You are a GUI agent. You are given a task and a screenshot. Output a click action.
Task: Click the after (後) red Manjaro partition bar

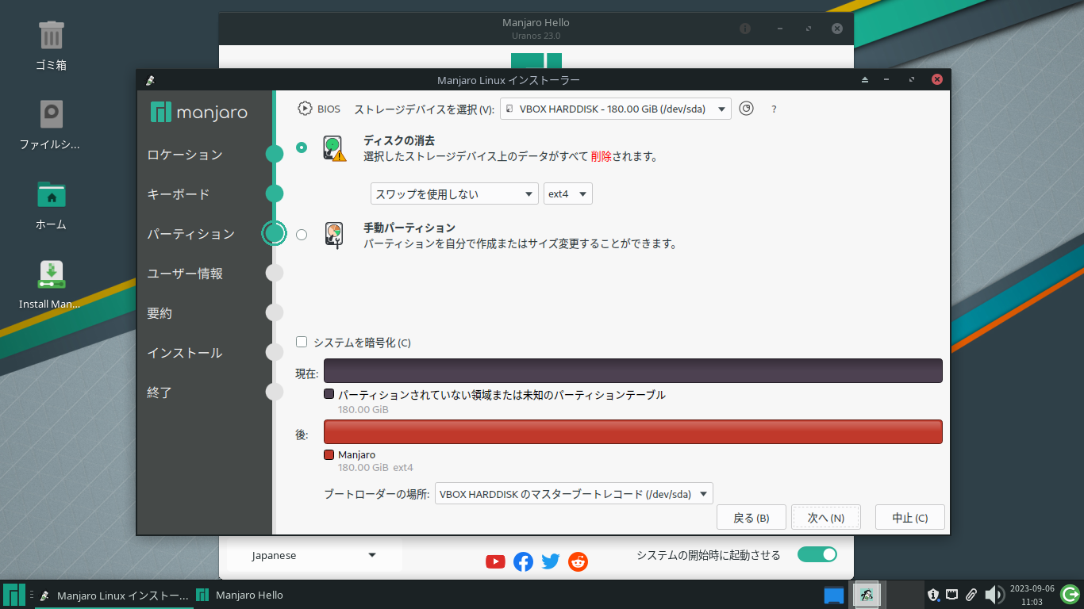[x=633, y=431]
